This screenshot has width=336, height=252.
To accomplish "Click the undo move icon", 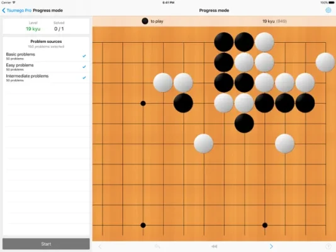I will tap(157, 246).
